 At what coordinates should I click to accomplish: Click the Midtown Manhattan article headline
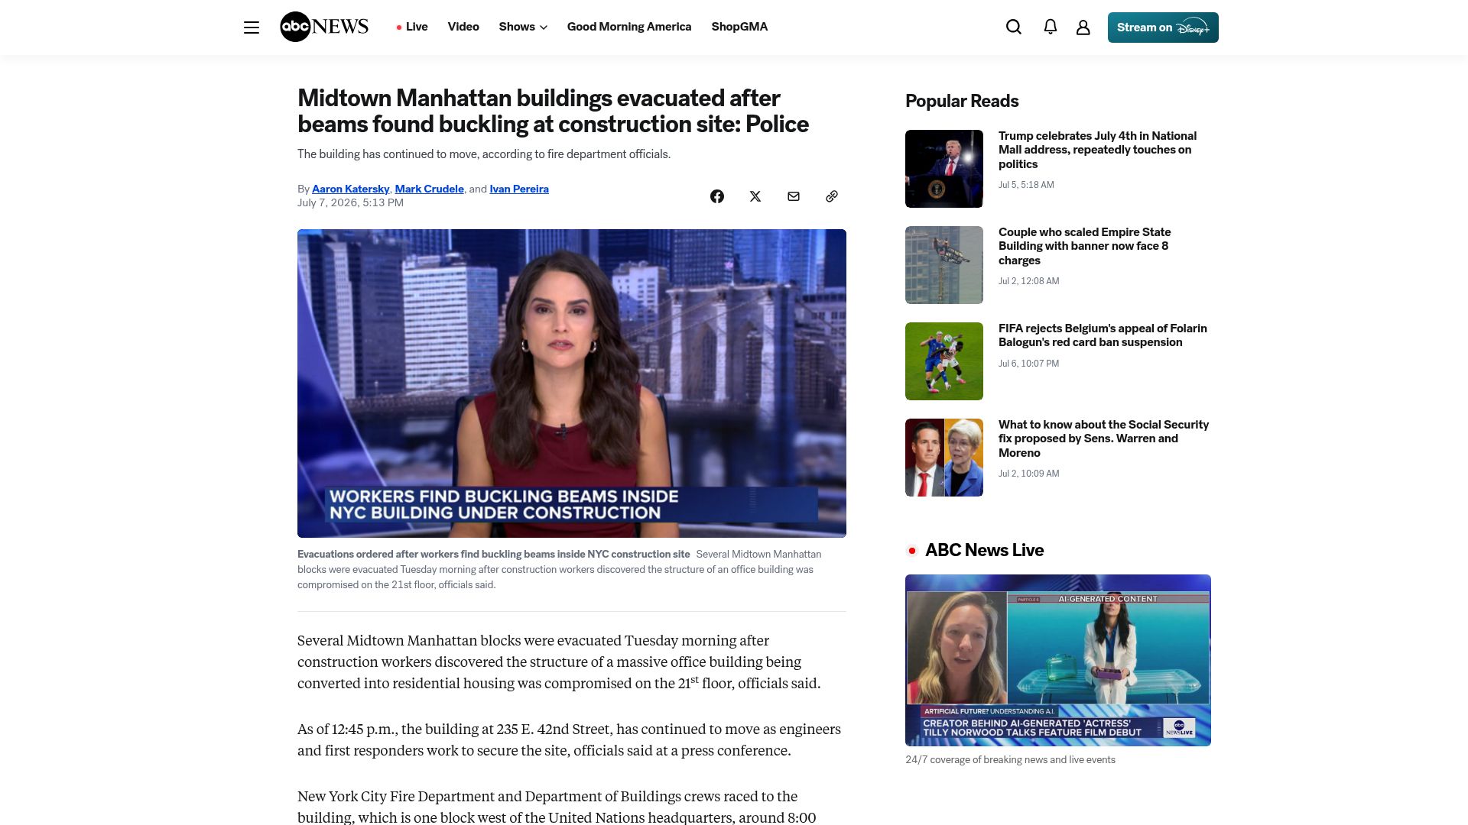pos(553,111)
